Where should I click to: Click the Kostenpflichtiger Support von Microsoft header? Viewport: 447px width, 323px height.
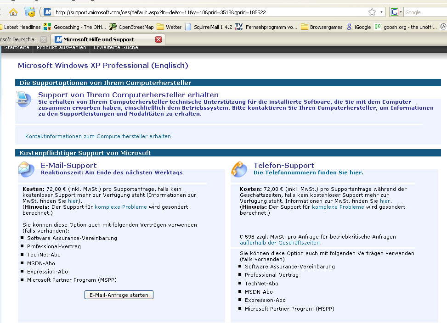[228, 153]
